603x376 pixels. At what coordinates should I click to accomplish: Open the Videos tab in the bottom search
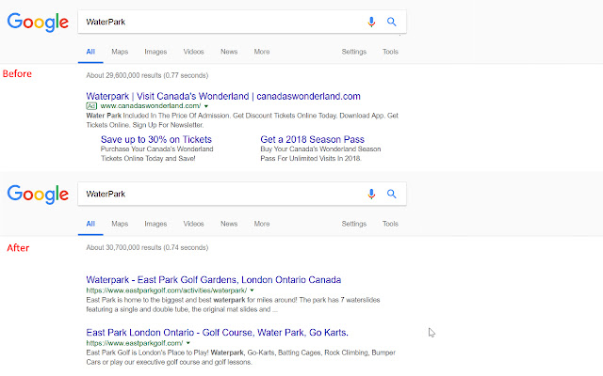coord(193,224)
